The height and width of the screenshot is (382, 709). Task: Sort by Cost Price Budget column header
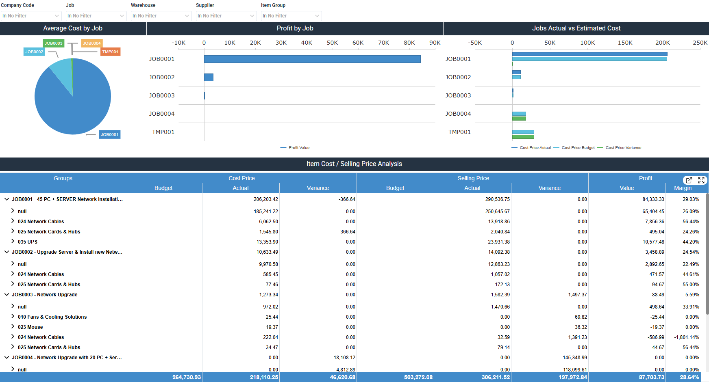pyautogui.click(x=163, y=188)
